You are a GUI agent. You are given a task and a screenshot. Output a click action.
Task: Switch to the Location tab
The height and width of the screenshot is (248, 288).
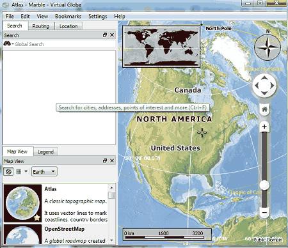(68, 26)
